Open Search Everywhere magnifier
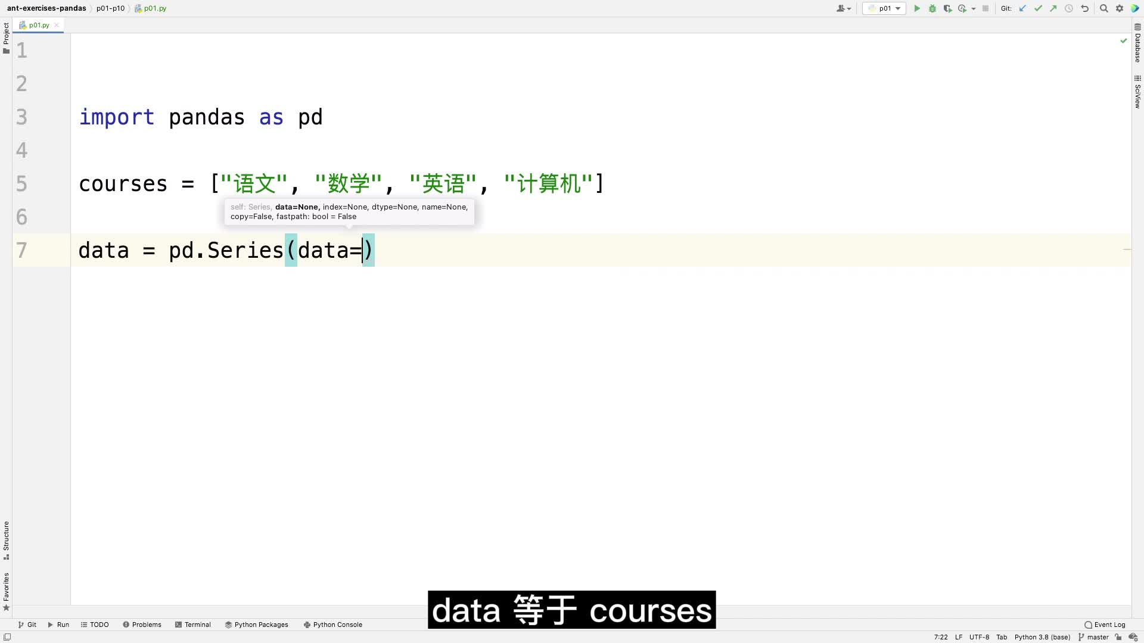Viewport: 1144px width, 643px height. [x=1104, y=8]
